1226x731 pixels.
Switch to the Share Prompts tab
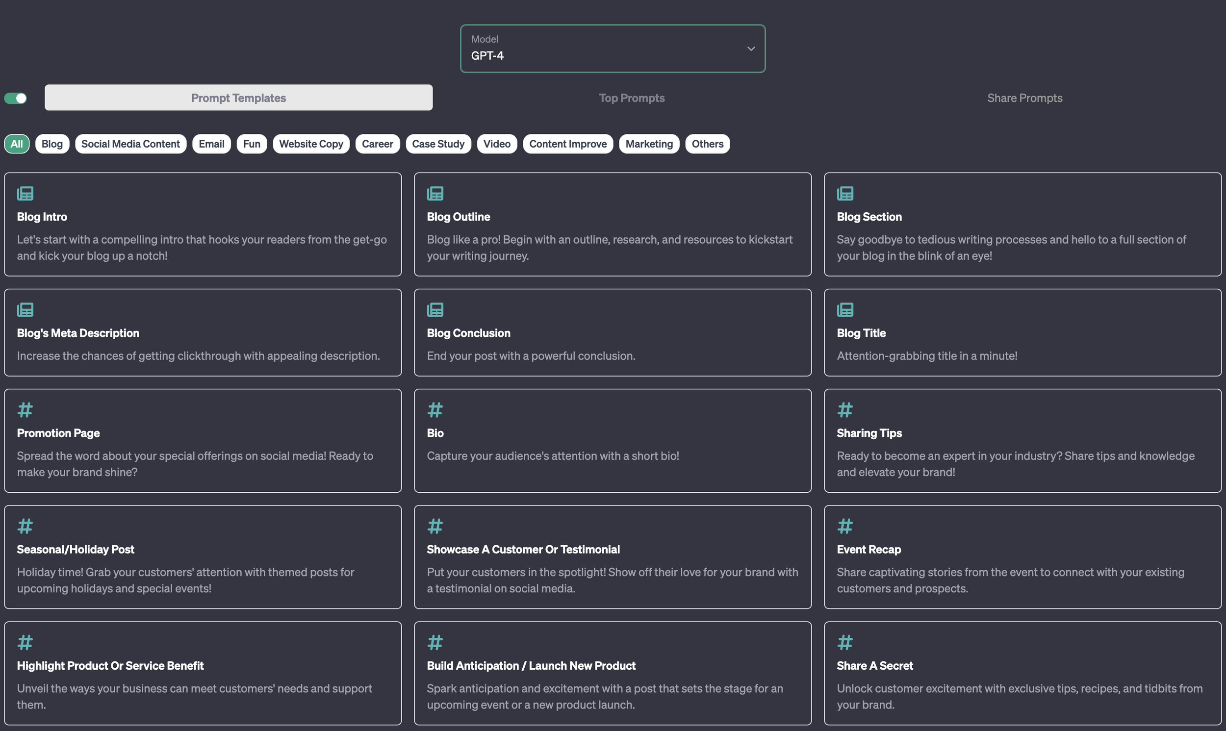coord(1024,98)
